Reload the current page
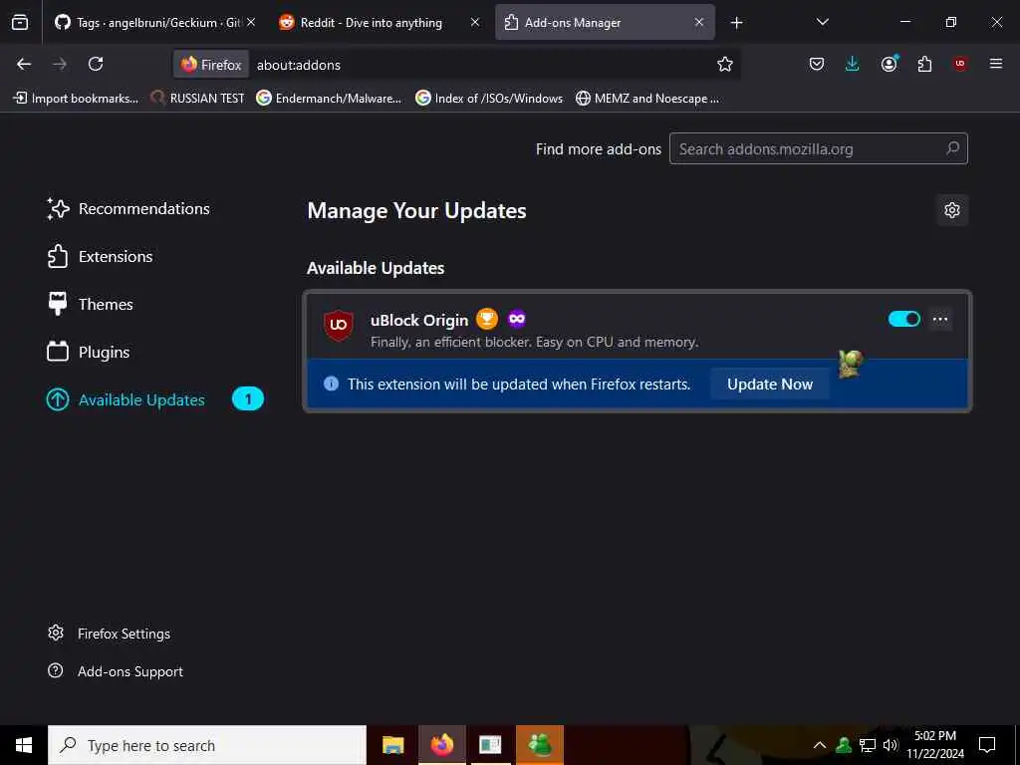 click(x=96, y=64)
